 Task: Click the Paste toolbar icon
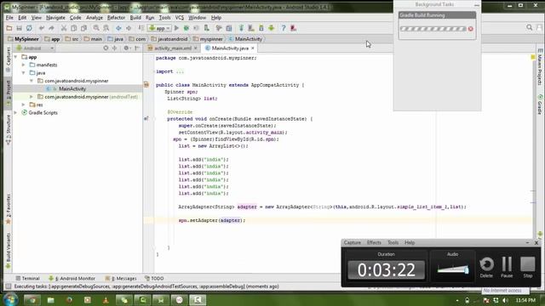[x=83, y=28]
